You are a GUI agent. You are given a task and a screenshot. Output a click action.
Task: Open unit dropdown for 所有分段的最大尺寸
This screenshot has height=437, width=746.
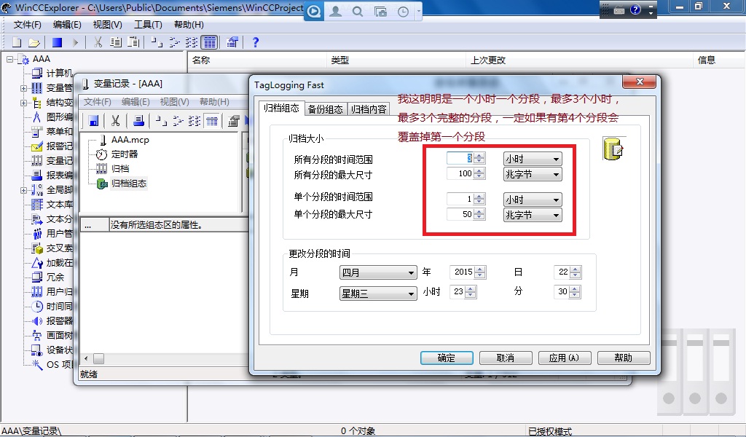[x=533, y=174]
